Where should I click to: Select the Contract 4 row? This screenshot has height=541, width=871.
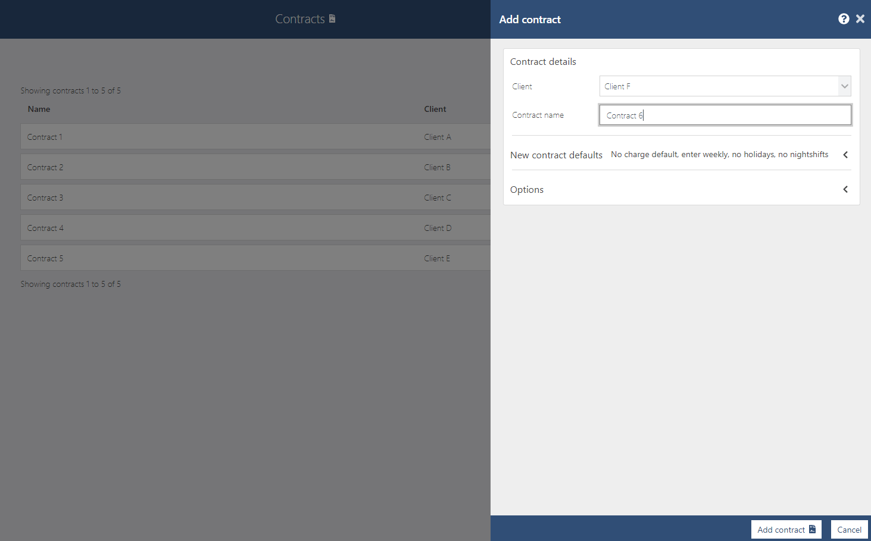[x=255, y=228]
